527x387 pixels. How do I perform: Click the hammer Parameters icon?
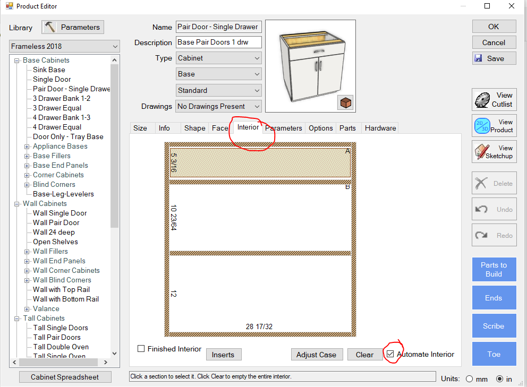(x=49, y=27)
